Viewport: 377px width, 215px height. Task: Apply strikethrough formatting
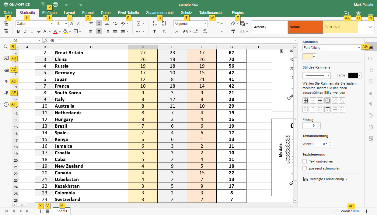[x=38, y=31]
